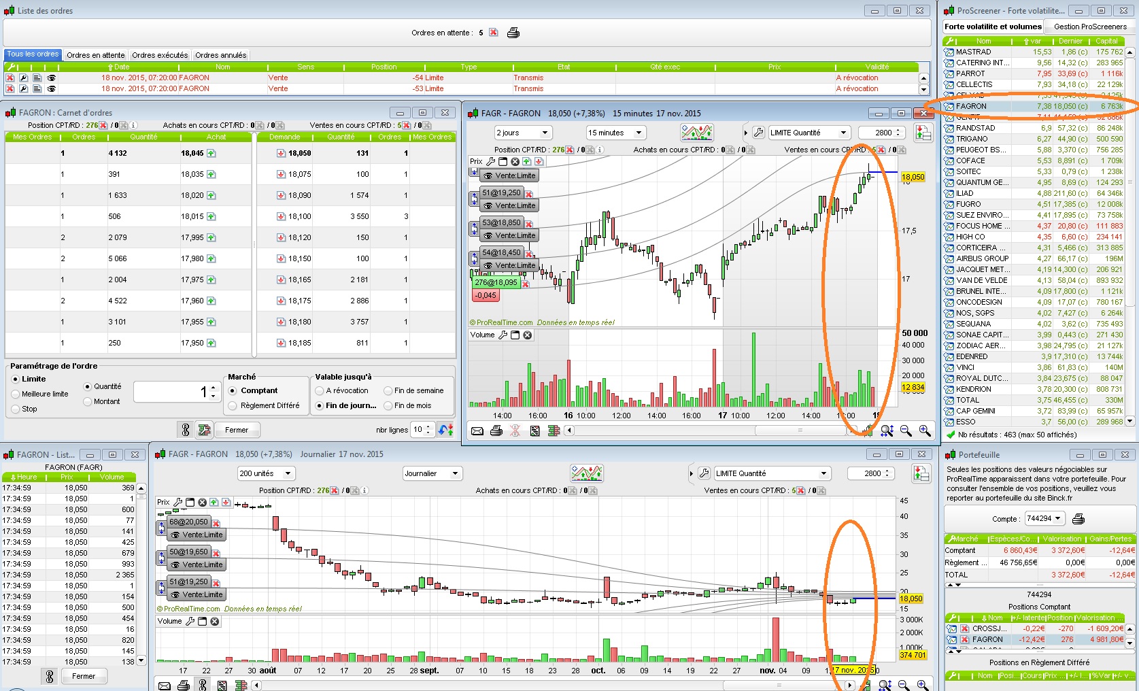The height and width of the screenshot is (691, 1139).
Task: Open the 'Gestion ProScreeners' tab
Action: (x=1091, y=27)
